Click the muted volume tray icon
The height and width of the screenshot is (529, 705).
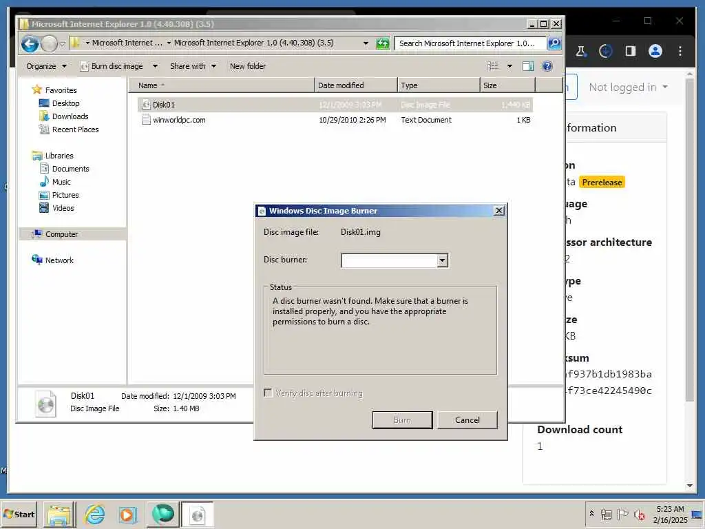(x=639, y=514)
